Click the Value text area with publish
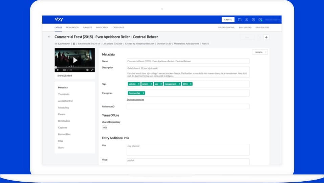 [188, 162]
